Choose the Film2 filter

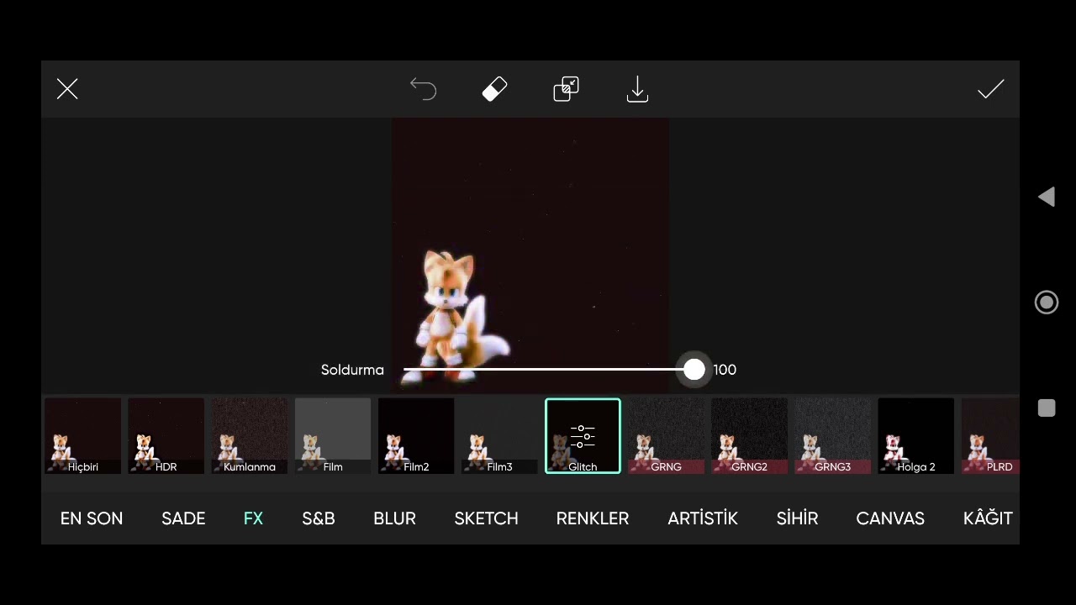pos(416,436)
